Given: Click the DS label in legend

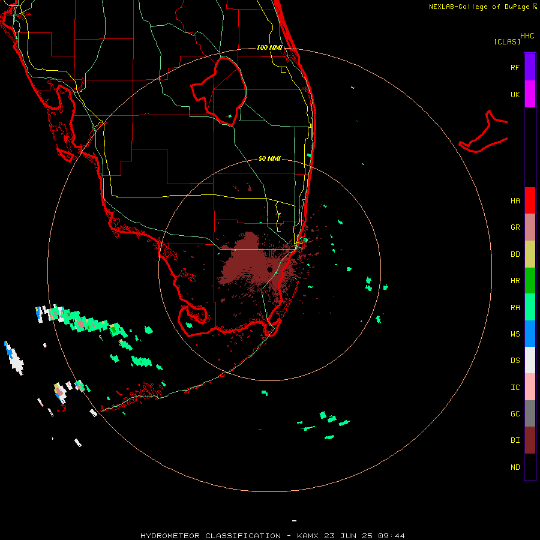Looking at the screenshot, I should point(515,361).
